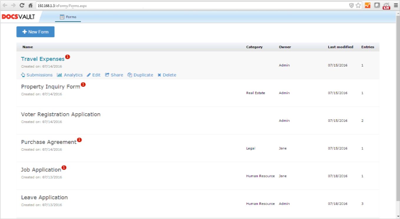Delete the Travel Expenses form
This screenshot has width=400, height=219.
[x=167, y=75]
